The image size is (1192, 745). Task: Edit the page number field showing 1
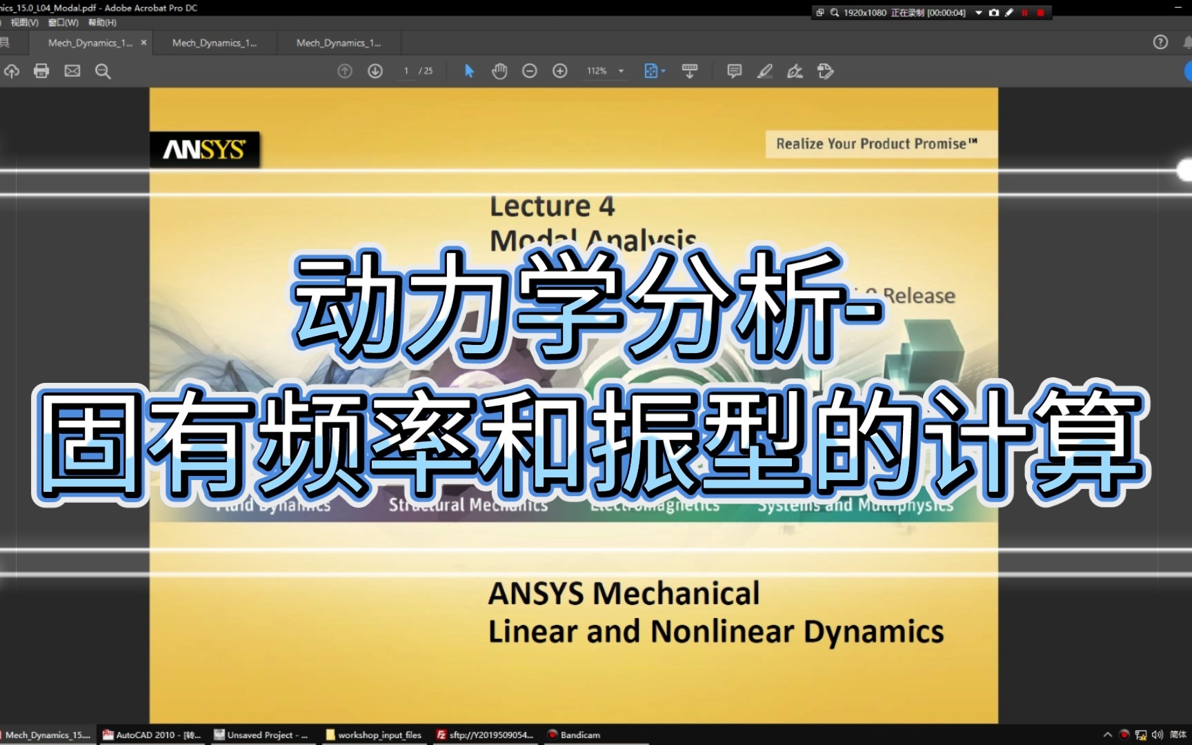click(406, 71)
